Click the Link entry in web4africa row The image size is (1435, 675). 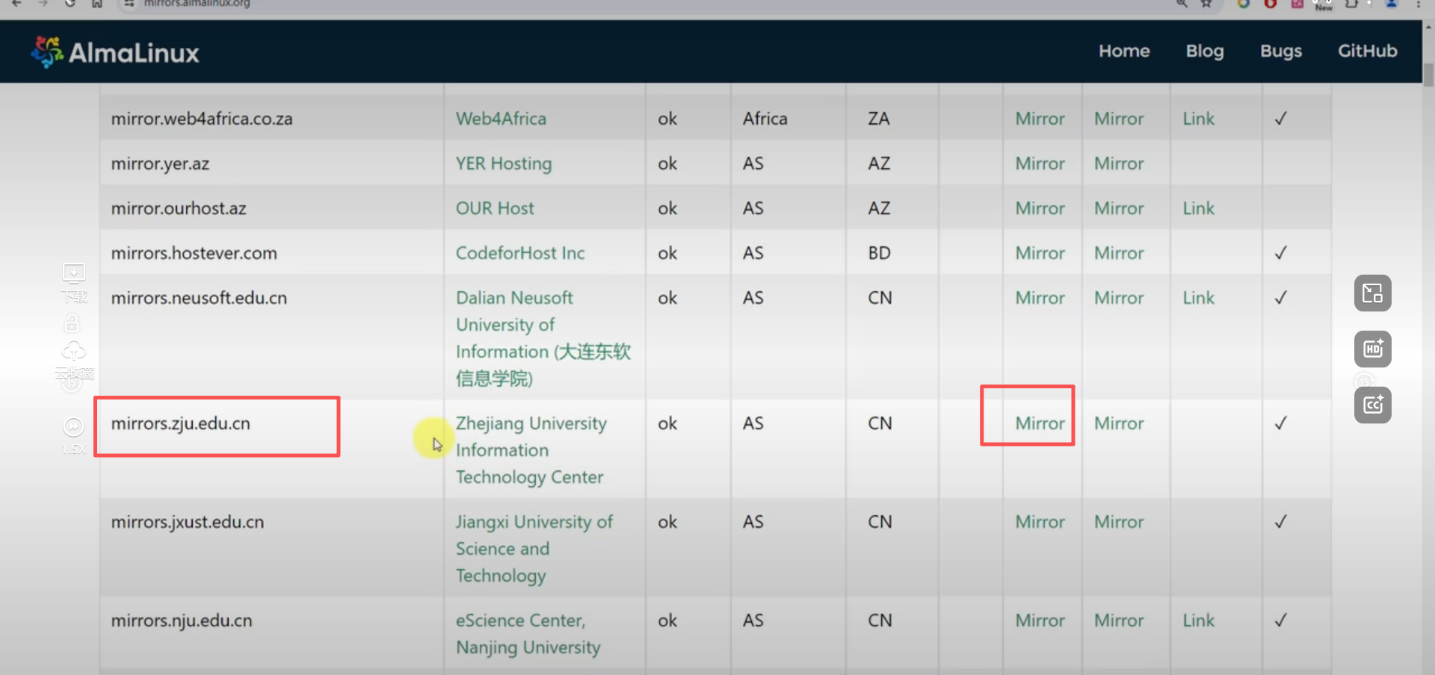pos(1198,119)
